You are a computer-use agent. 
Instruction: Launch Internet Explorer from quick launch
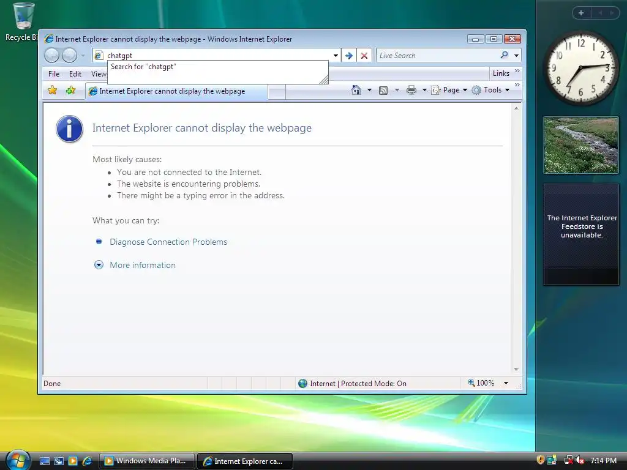point(87,461)
